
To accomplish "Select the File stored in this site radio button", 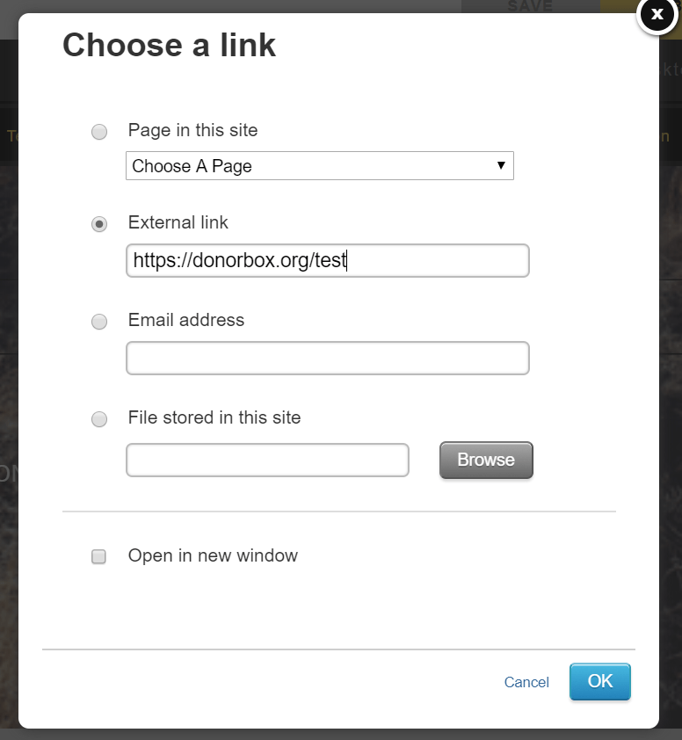I will point(99,419).
